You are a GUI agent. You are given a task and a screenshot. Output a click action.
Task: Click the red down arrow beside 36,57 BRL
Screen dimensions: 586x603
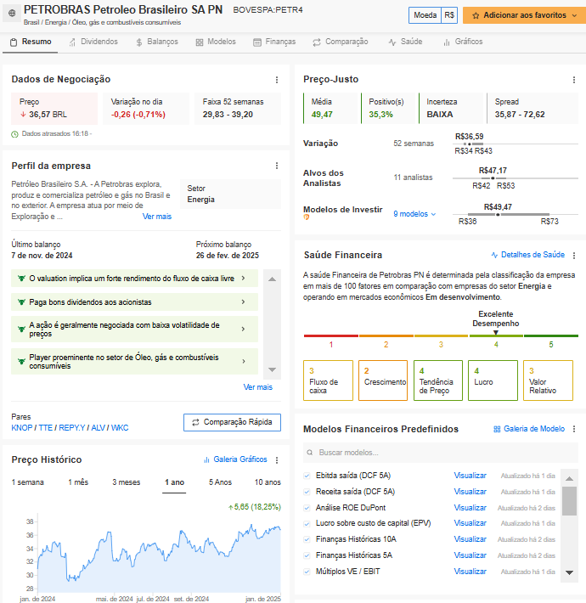coord(23,114)
